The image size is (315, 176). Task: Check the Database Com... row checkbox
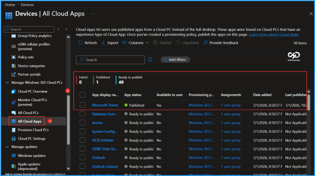point(82,114)
